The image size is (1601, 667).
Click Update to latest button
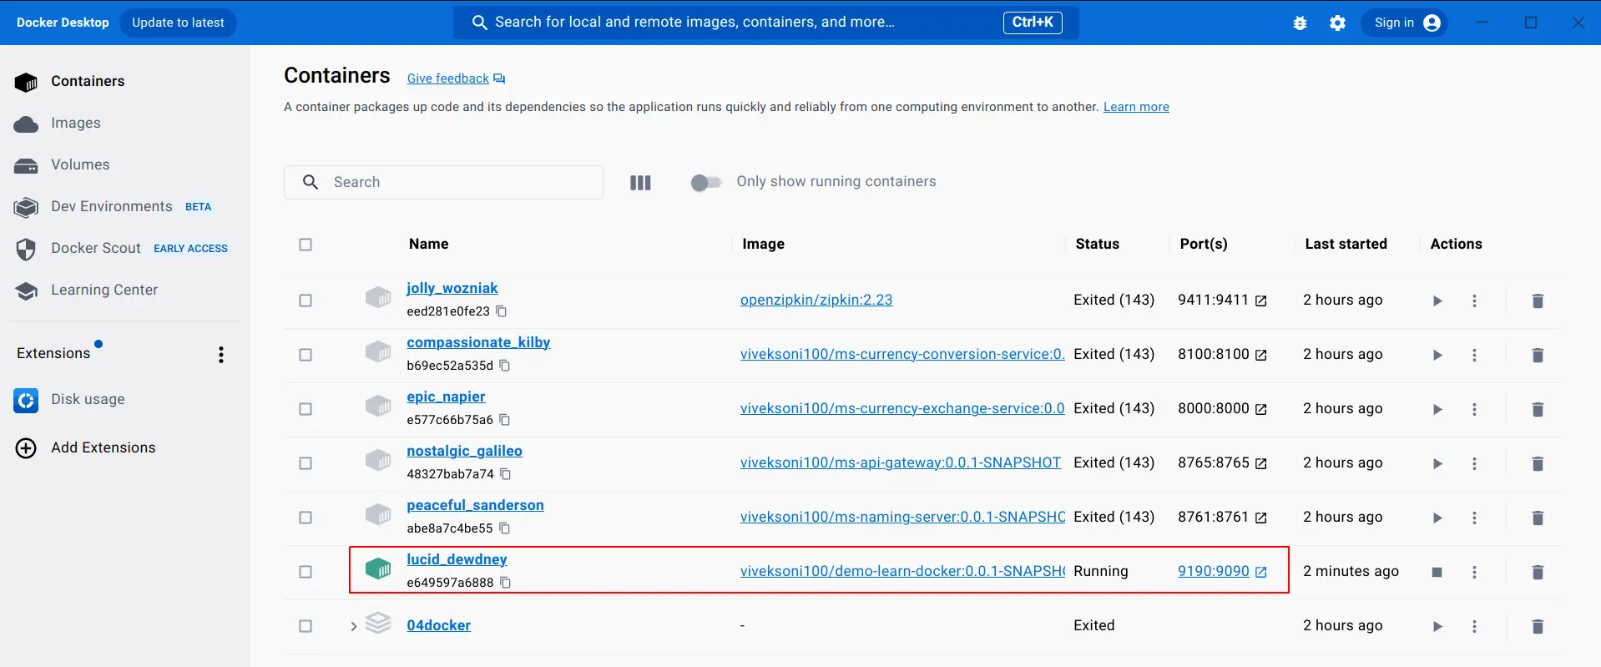tap(178, 23)
